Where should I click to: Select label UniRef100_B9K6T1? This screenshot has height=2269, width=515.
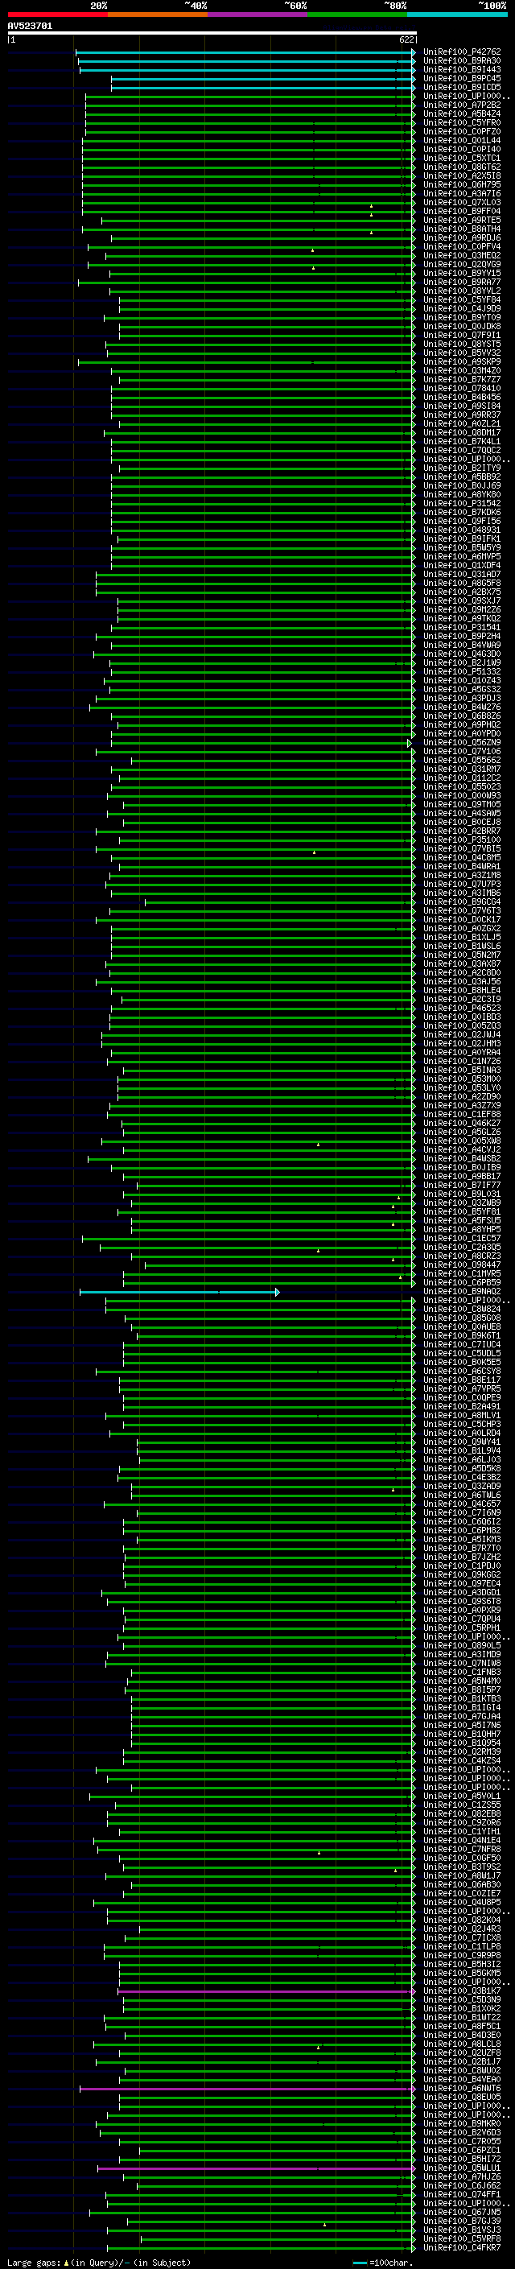pos(461,1335)
